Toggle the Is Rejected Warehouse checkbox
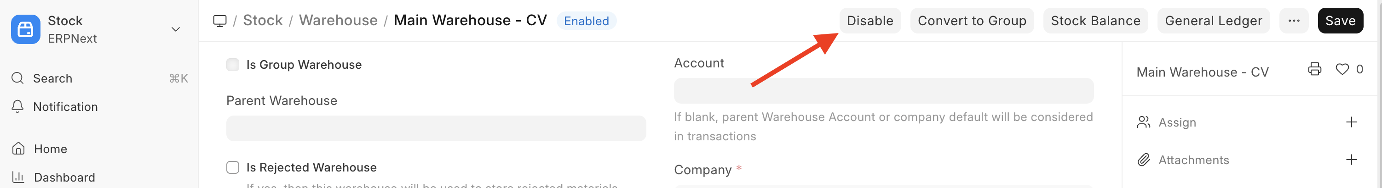Image resolution: width=1382 pixels, height=188 pixels. pos(233,168)
